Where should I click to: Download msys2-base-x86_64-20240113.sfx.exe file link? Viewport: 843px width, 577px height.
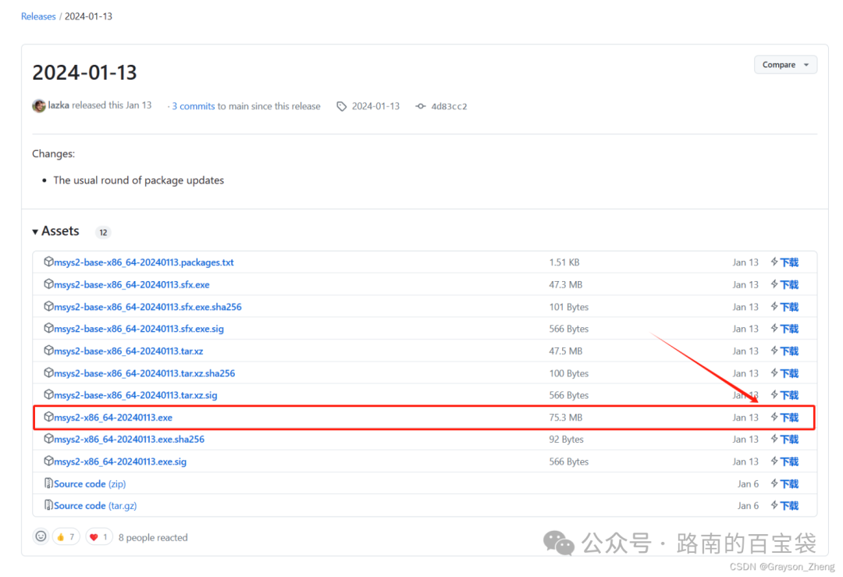132,284
